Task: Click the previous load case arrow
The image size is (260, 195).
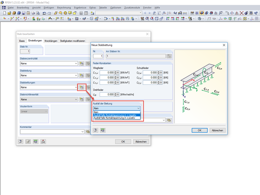Action: point(145,13)
